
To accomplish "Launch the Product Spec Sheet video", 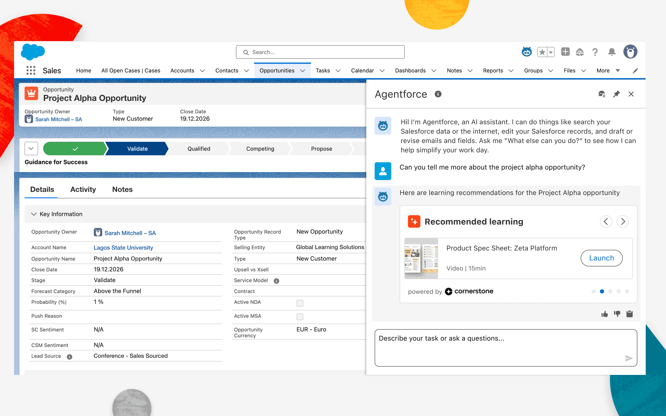I will click(x=601, y=258).
